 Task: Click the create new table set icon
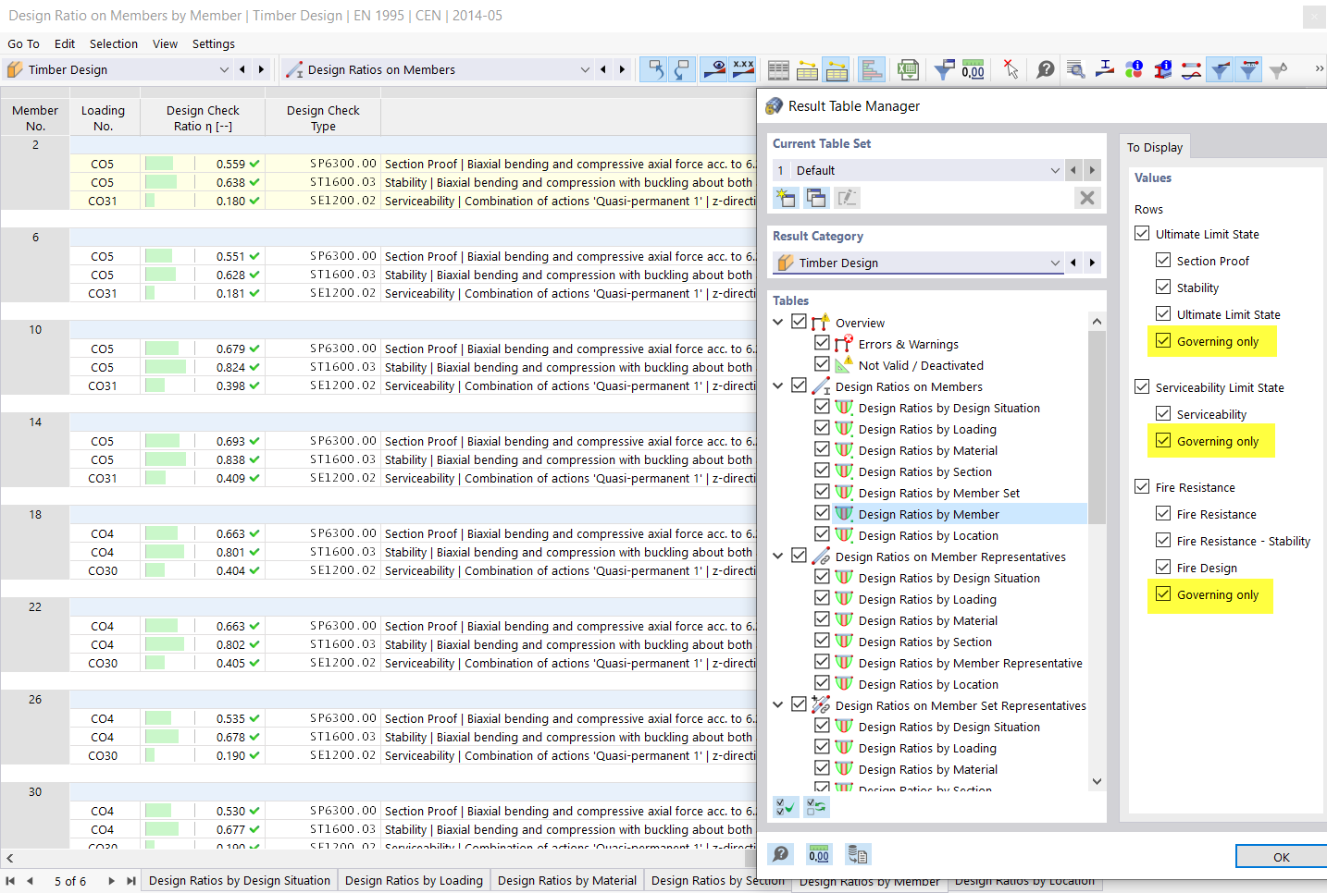786,197
